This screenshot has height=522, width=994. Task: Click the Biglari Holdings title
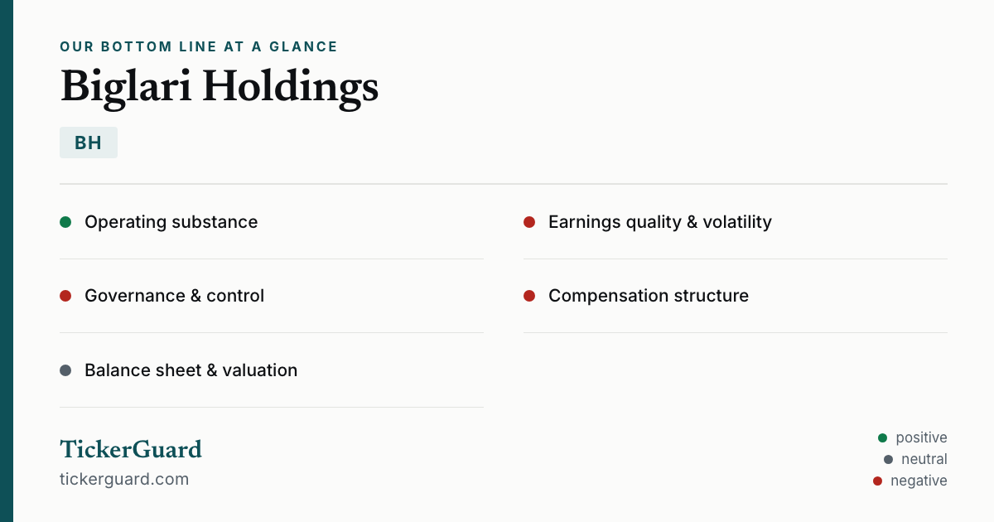coord(220,87)
